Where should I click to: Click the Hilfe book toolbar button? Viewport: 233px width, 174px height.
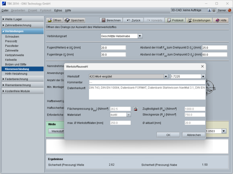click(x=221, y=20)
